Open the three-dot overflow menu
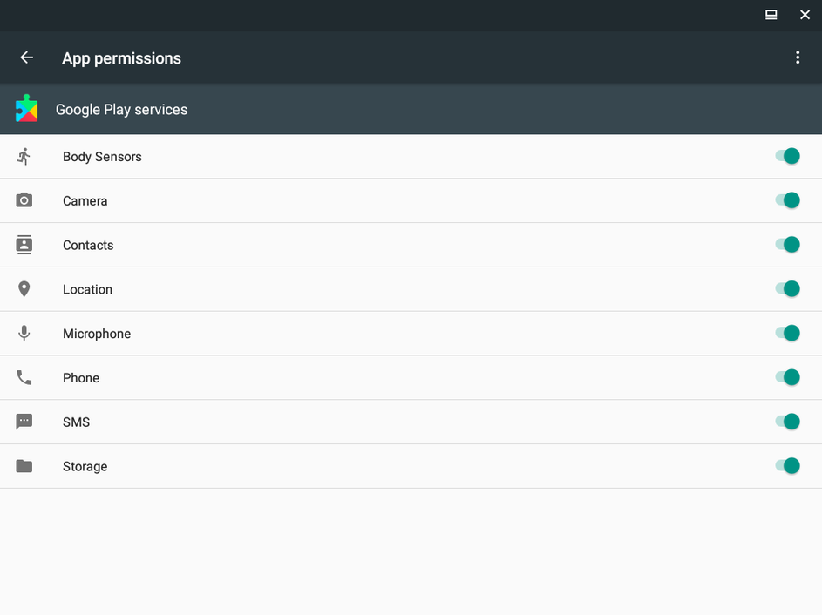 [798, 57]
